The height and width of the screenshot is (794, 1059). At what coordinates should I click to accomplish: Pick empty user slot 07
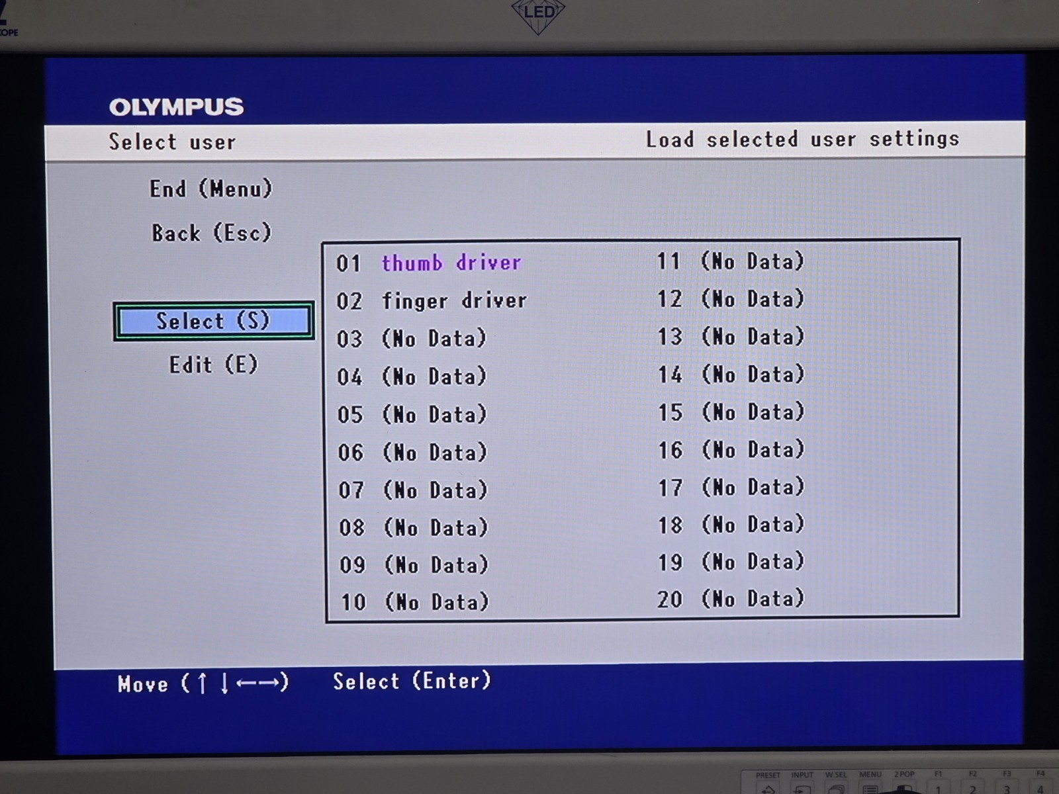(x=413, y=490)
